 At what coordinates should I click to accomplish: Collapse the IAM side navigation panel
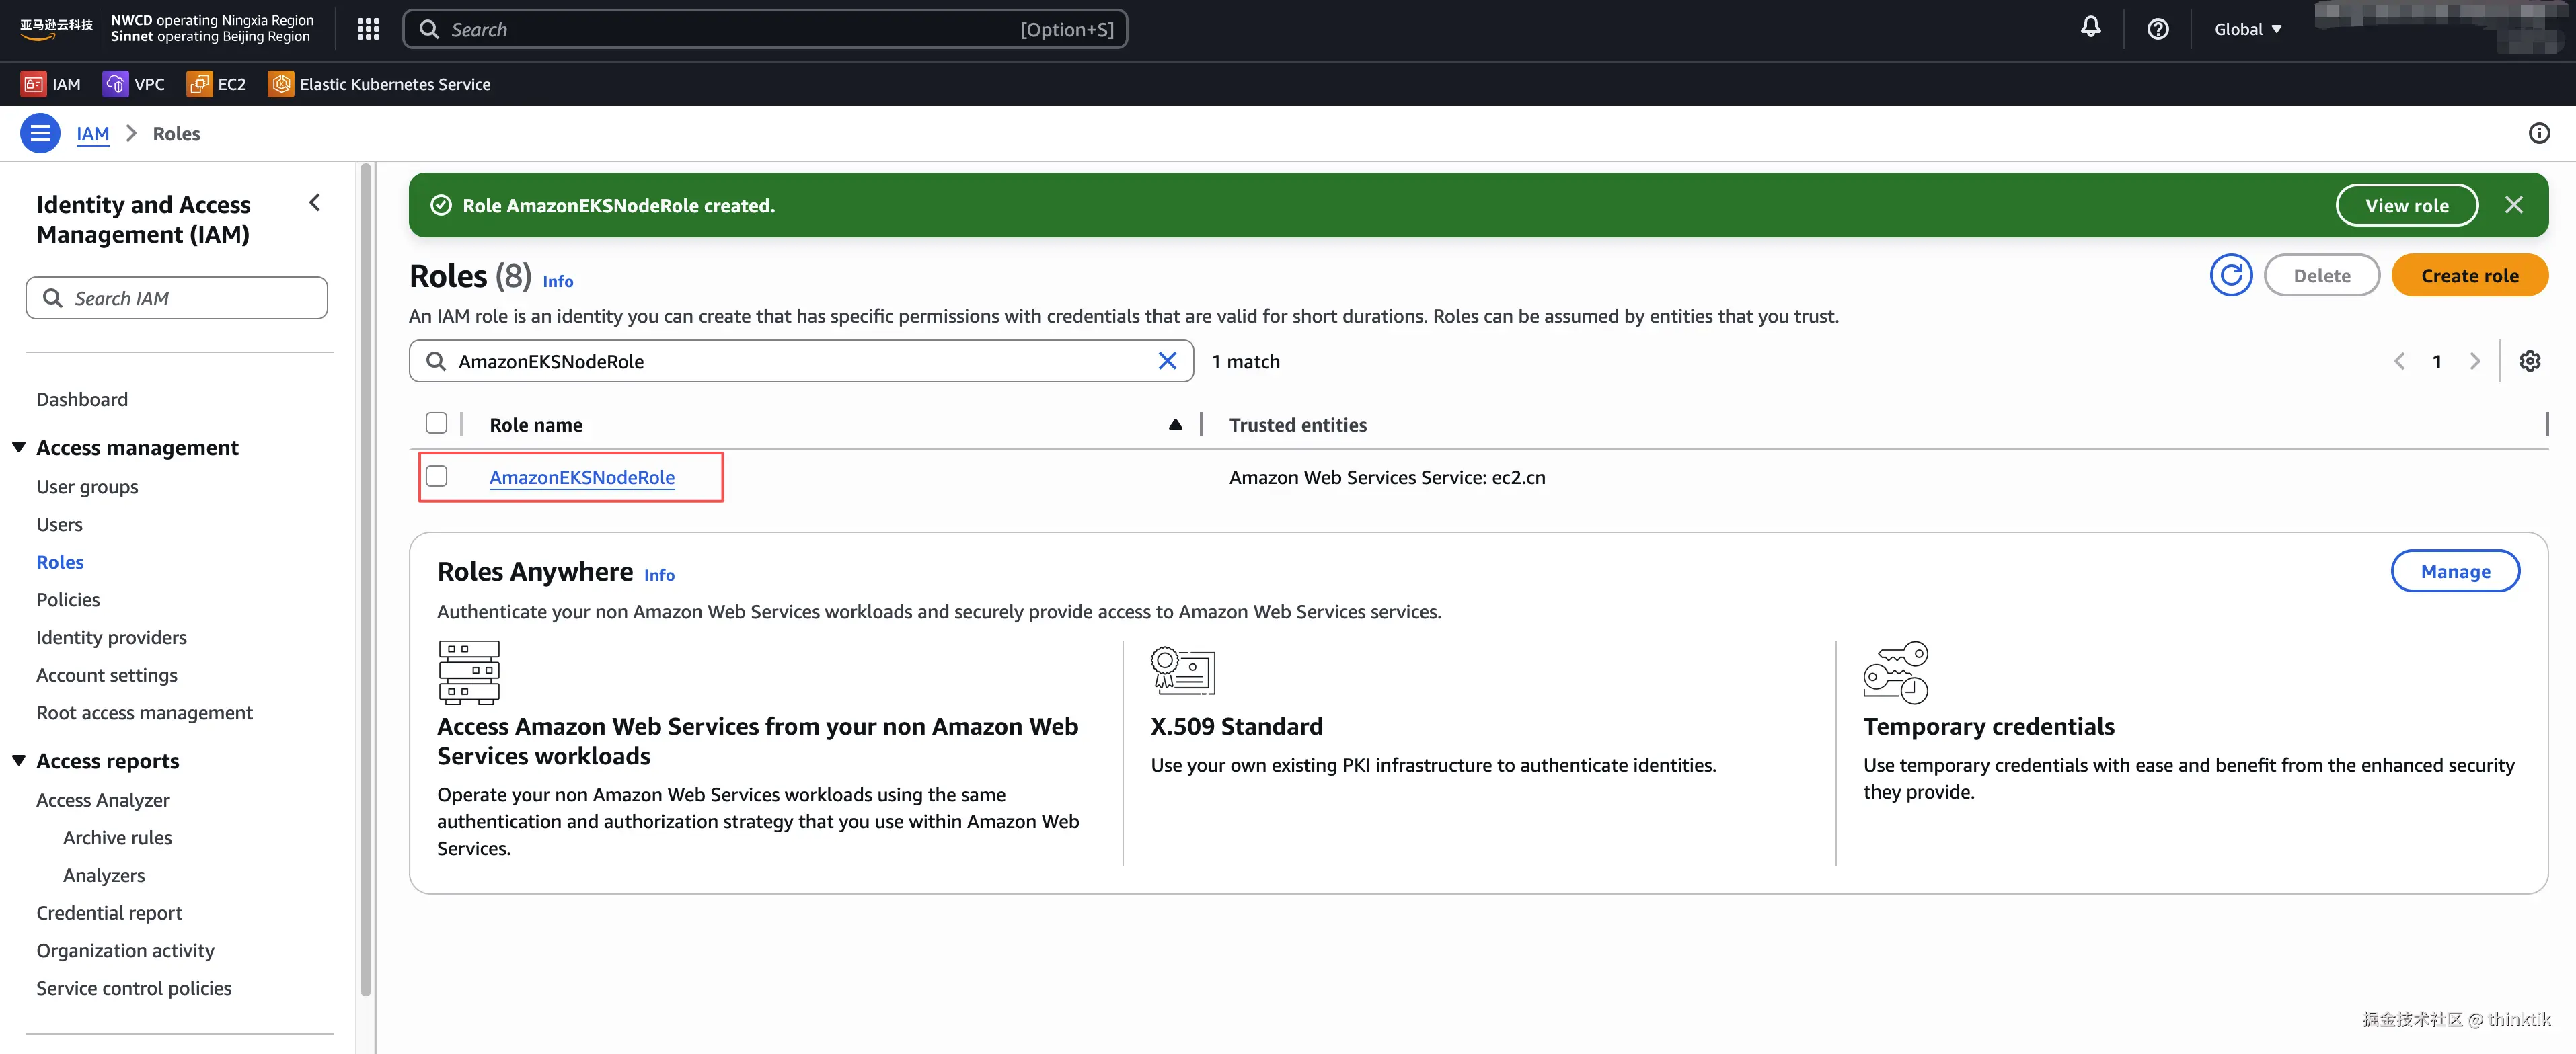314,203
